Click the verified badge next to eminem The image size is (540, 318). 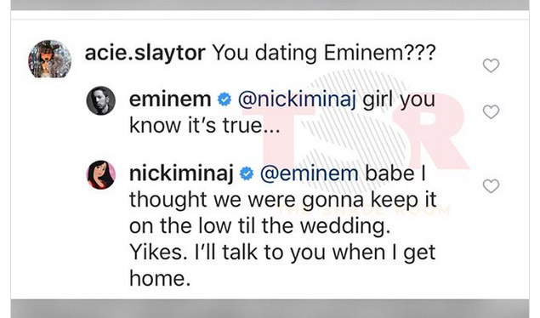(x=225, y=99)
